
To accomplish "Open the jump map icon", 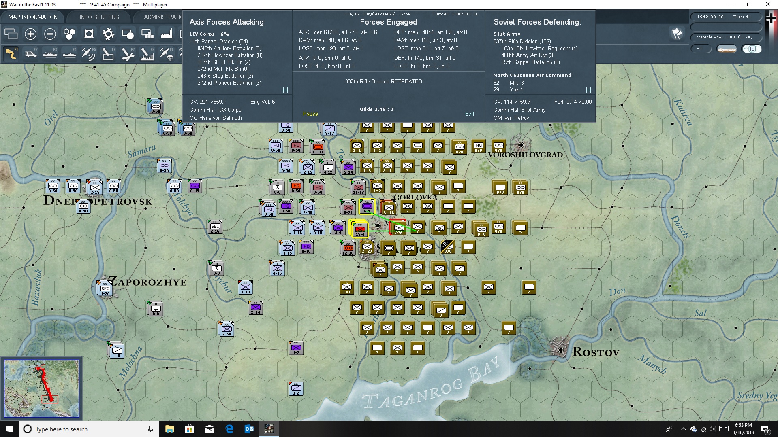I will click(x=89, y=34).
